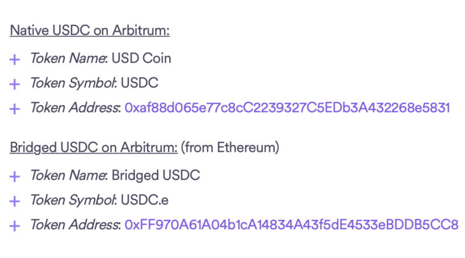Viewport: 465px width, 258px height.
Task: Click the plus bullet beside USDC.e symbol
Action: [x=15, y=201]
